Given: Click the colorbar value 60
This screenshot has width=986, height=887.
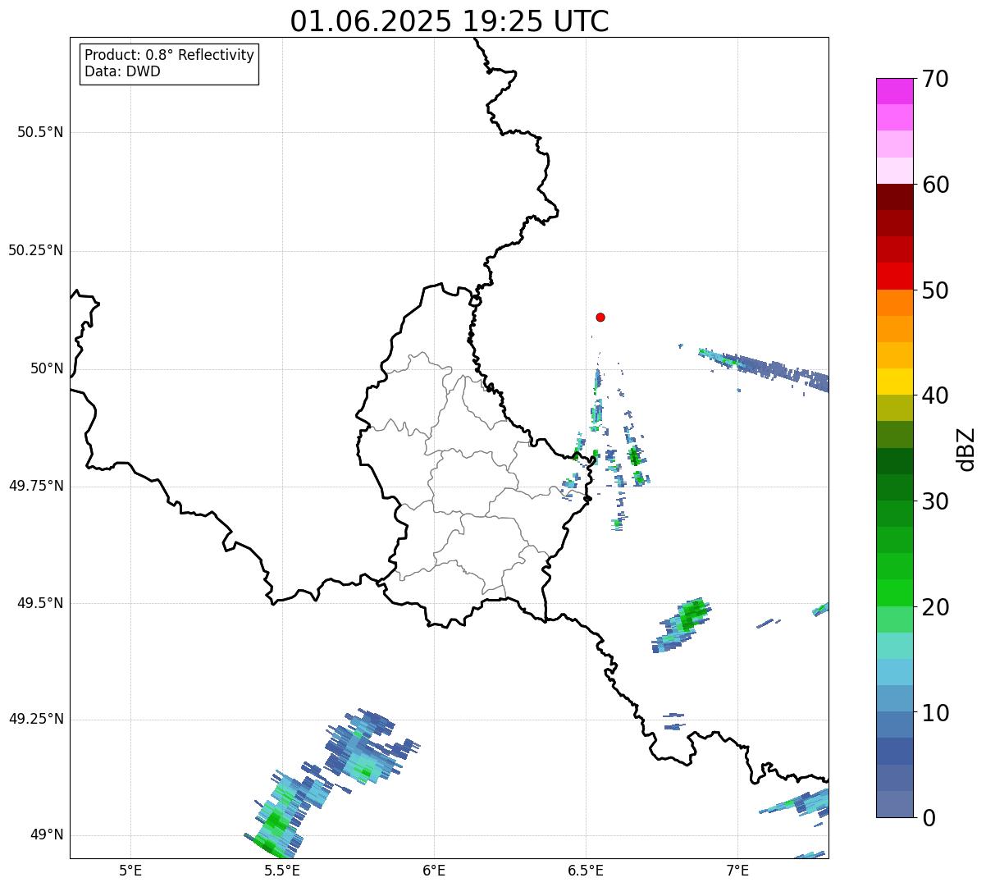Looking at the screenshot, I should click(x=935, y=185).
